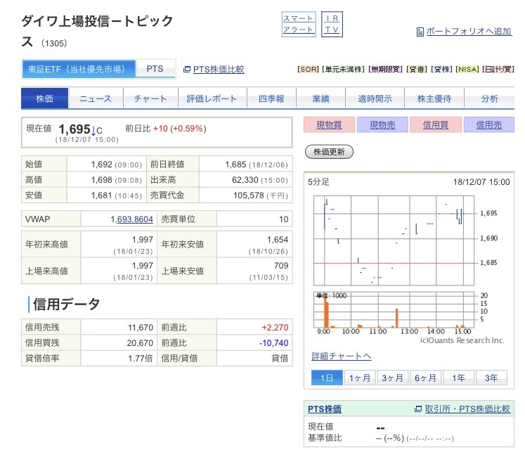Select the 6ヶ月 chart range
Viewport: 525px width, 450px height.
[425, 378]
